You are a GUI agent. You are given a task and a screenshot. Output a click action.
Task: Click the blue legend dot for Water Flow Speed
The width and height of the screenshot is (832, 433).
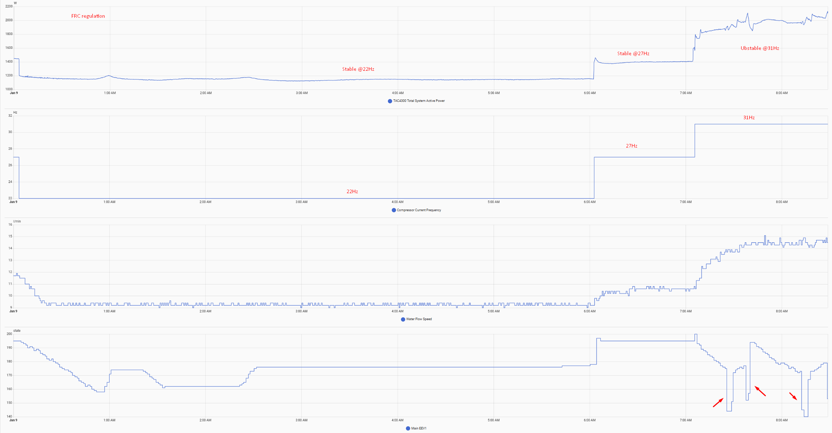click(x=403, y=319)
